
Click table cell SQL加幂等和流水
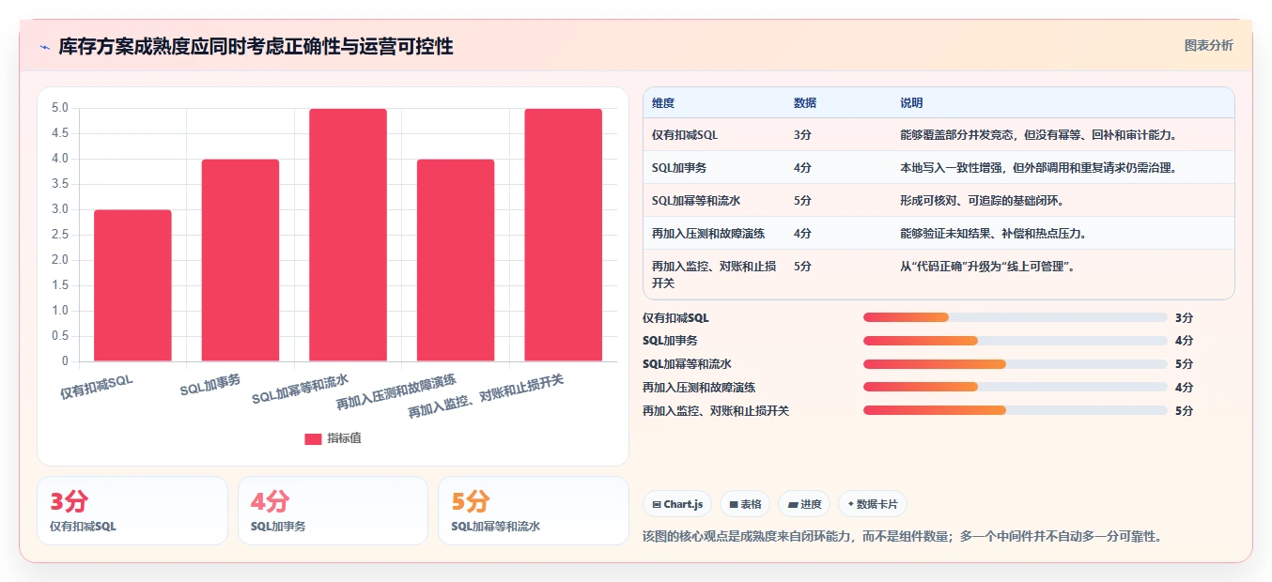696,201
